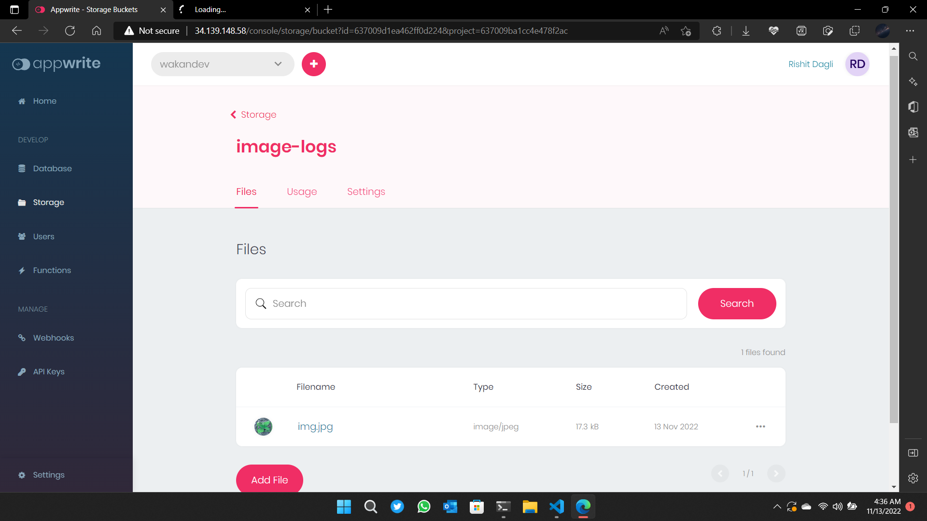
Task: Click the Add File button
Action: (x=269, y=480)
